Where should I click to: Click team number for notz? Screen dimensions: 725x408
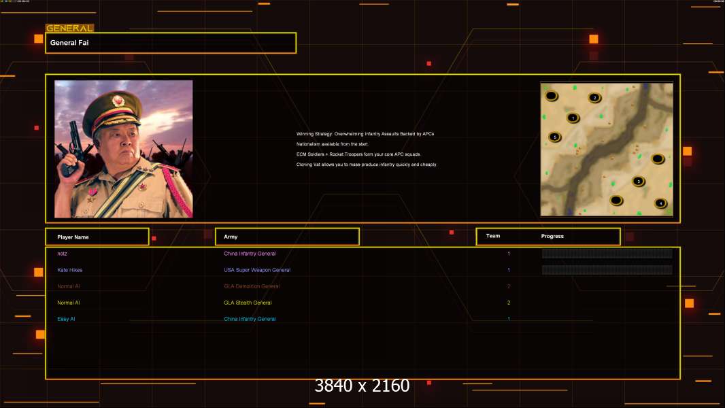(x=509, y=254)
